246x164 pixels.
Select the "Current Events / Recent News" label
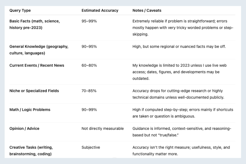[x=37, y=66]
